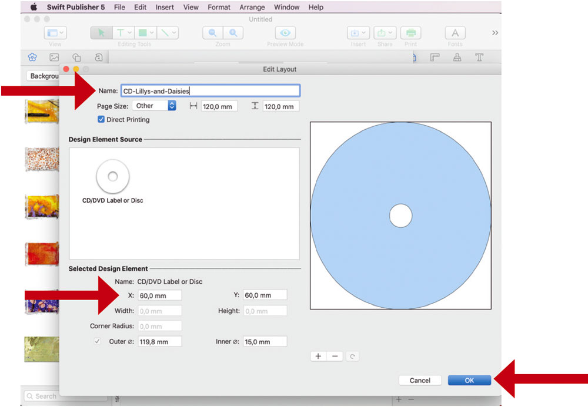
Task: Click the zoom in magnifier icon
Action: point(233,33)
